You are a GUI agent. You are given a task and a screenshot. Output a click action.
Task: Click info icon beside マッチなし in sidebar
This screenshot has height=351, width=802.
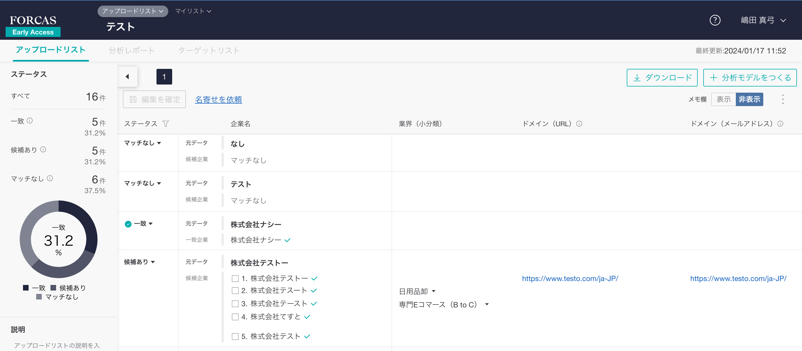(x=50, y=179)
